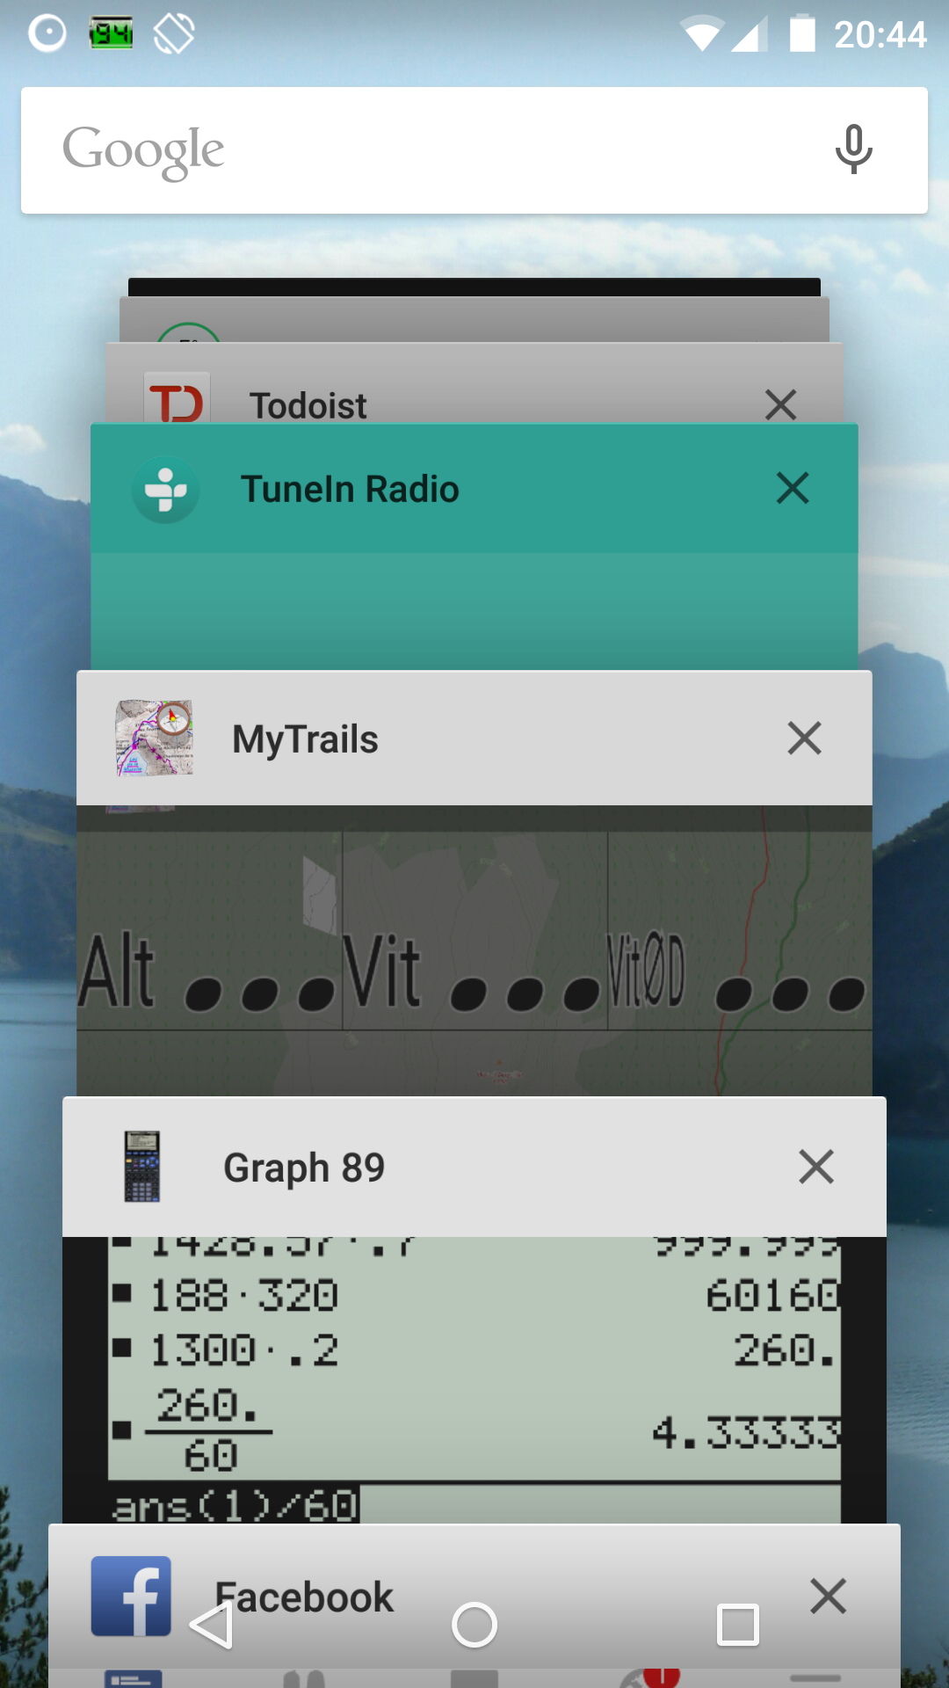Viewport: 949px width, 1688px height.
Task: Tap the Android back navigation button
Action: 212,1625
